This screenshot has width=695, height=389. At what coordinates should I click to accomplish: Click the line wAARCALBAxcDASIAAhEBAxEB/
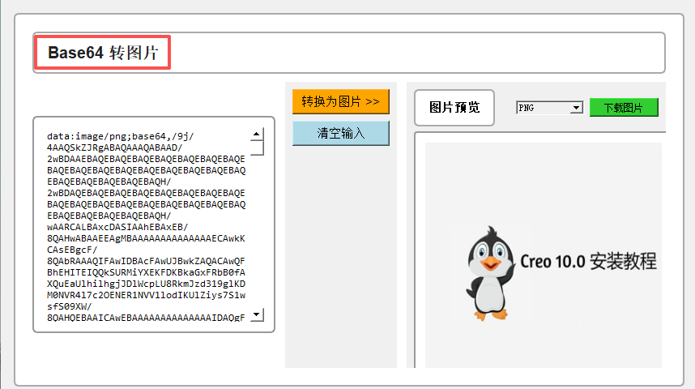point(117,227)
